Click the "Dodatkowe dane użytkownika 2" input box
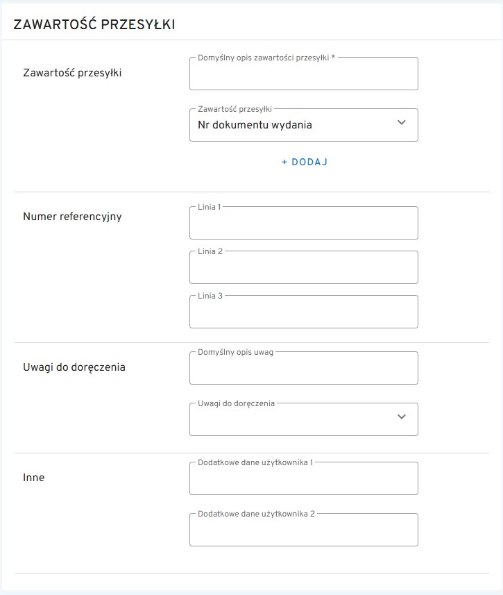 [303, 530]
